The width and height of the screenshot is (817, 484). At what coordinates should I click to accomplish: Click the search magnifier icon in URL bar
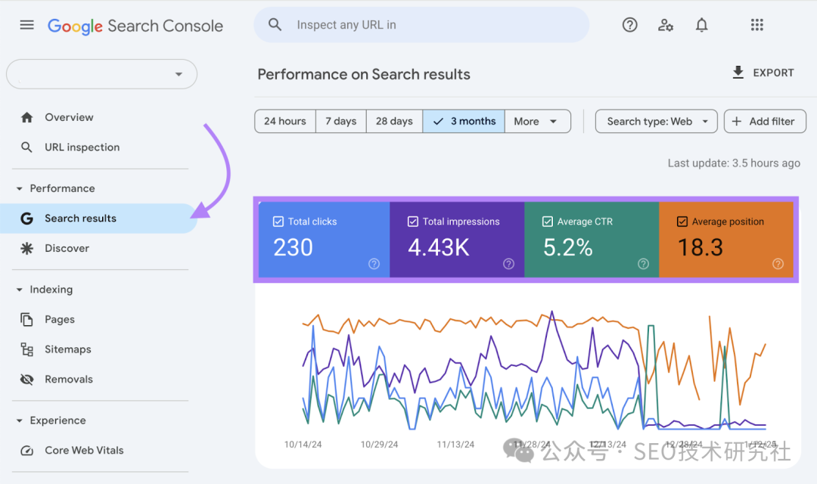pyautogui.click(x=275, y=24)
